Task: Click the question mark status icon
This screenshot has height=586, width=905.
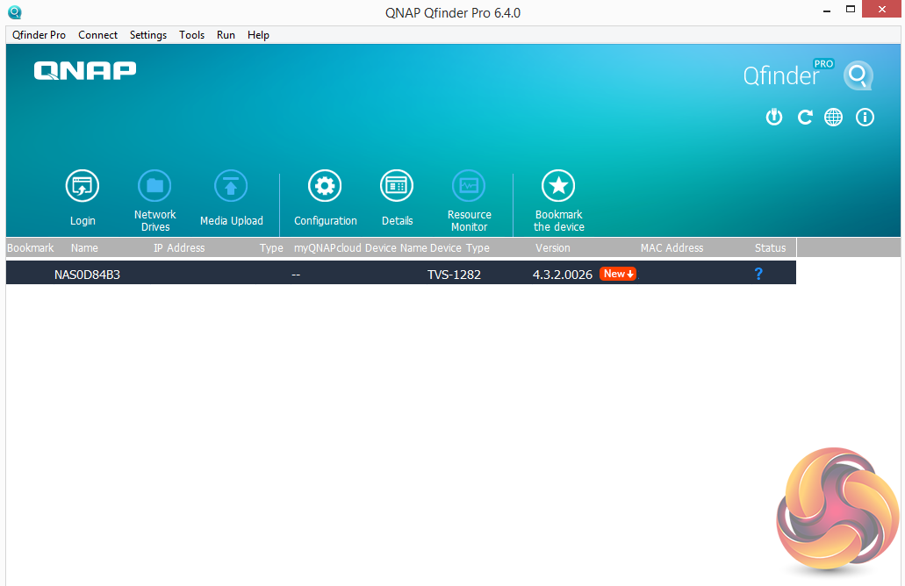Action: click(x=758, y=274)
